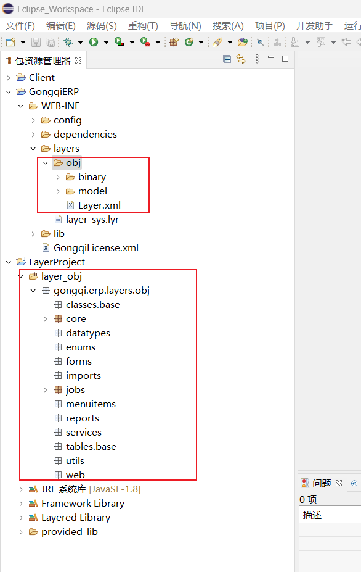Open the 项目(P) menu
Screen dimensions: 361x572
[270, 26]
